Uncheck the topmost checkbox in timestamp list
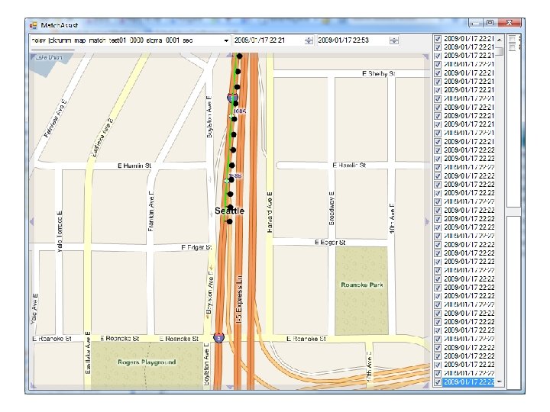 pos(438,39)
